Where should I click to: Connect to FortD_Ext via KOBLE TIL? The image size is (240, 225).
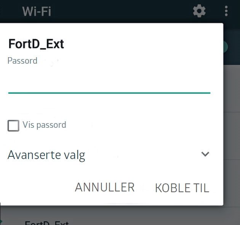(x=182, y=188)
